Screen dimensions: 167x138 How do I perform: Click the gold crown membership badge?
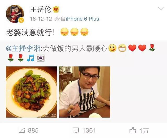(56, 9)
